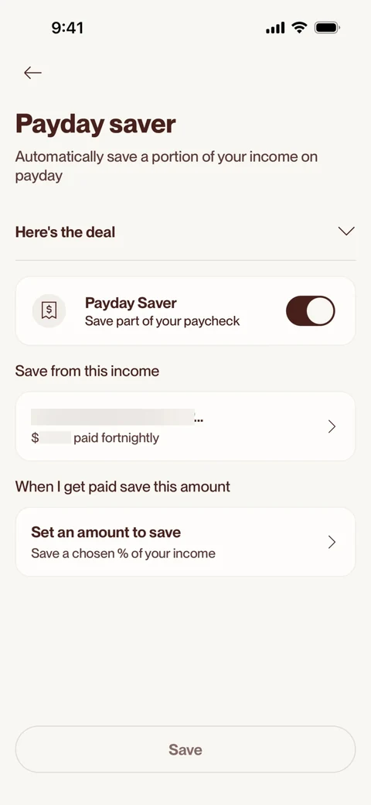Tap the back arrow icon
Viewport: 371px width, 805px height.
32,73
